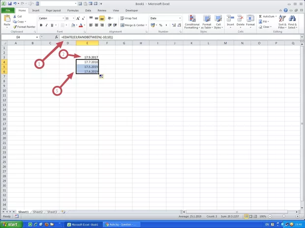Click the Orientation icon

[111, 18]
